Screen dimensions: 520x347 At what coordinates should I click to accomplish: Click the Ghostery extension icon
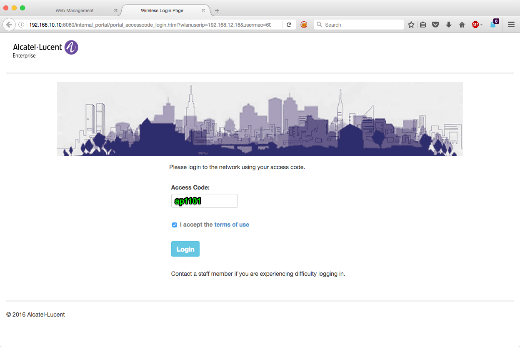(494, 24)
